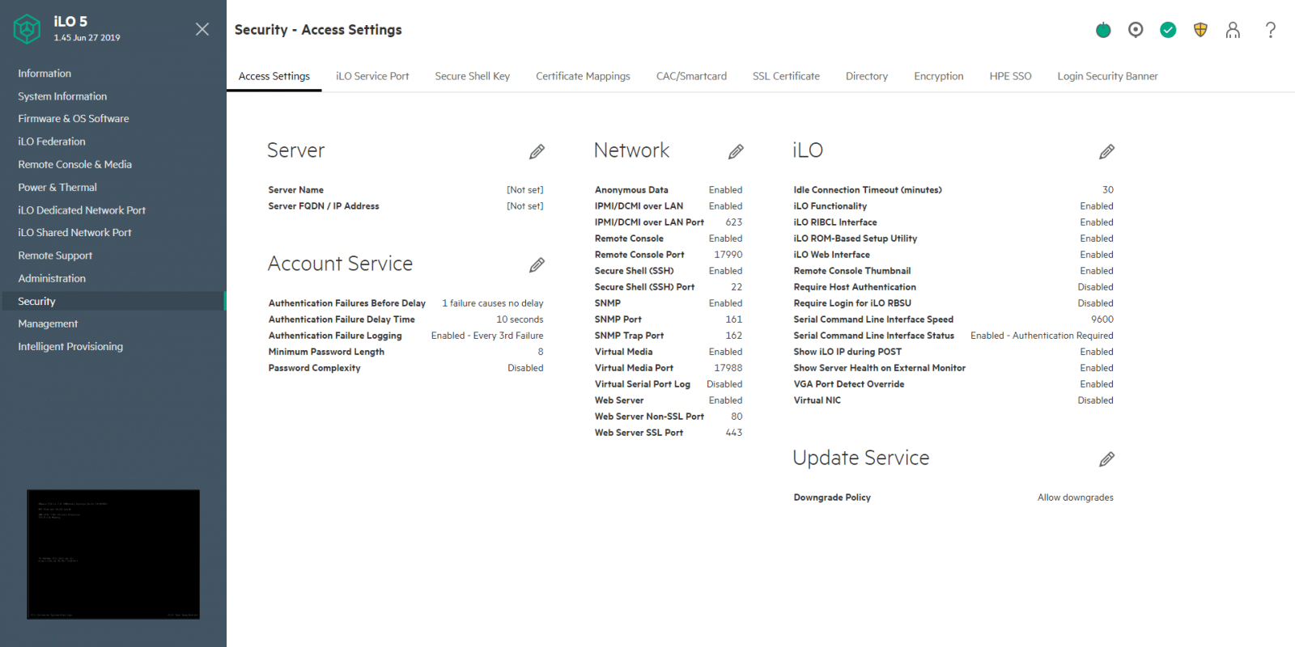Click the Authentication Failure Logging label
Image resolution: width=1295 pixels, height=647 pixels.
click(x=335, y=336)
